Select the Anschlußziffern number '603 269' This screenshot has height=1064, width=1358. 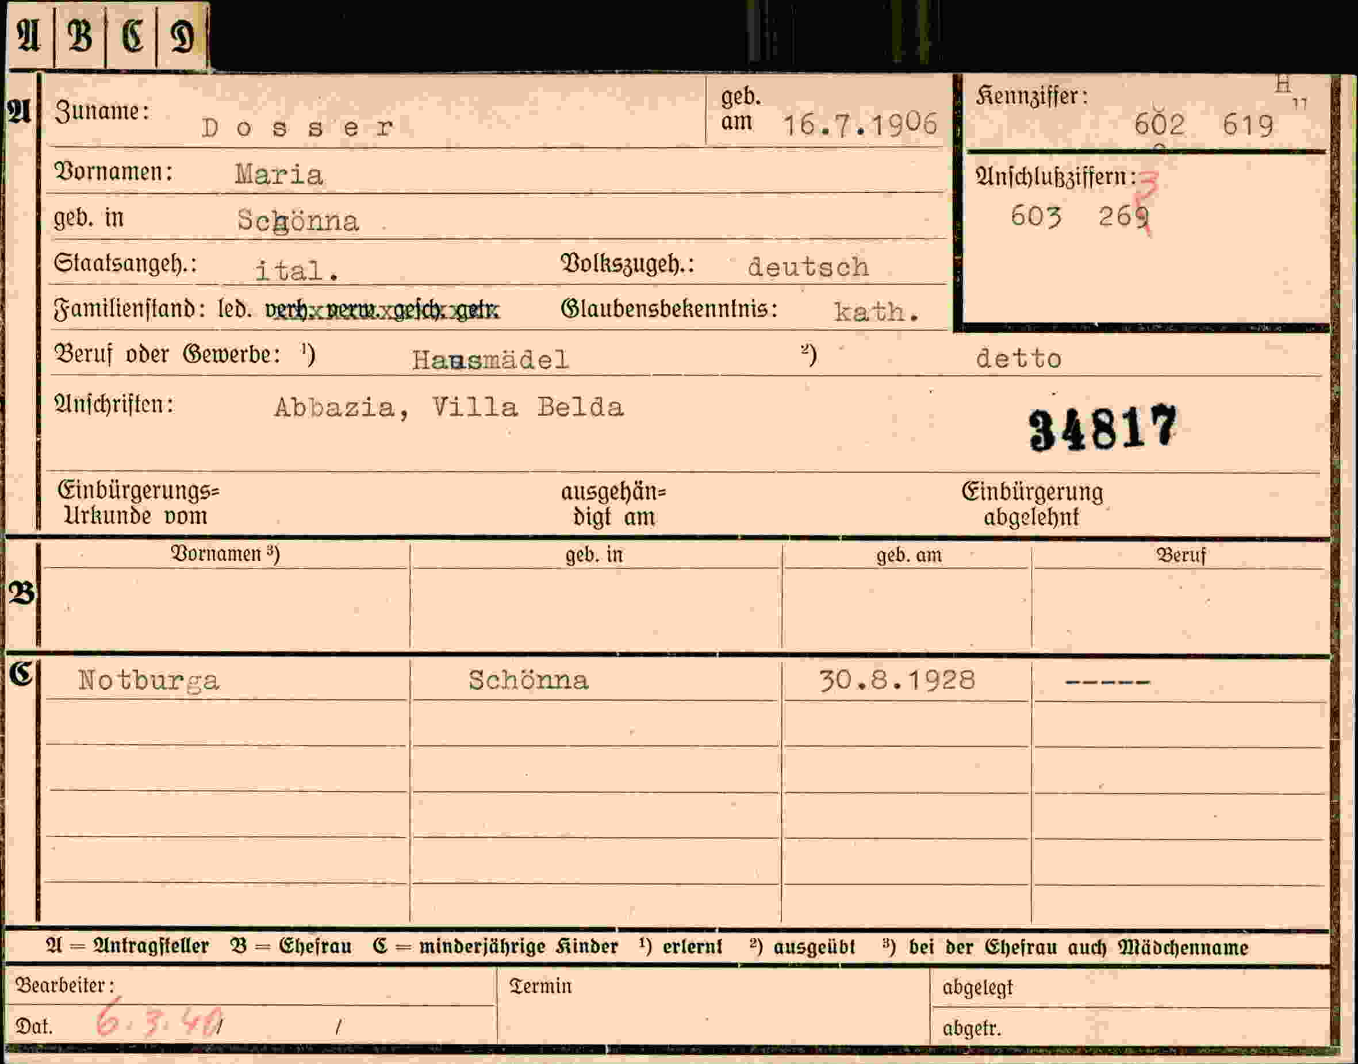[1080, 217]
